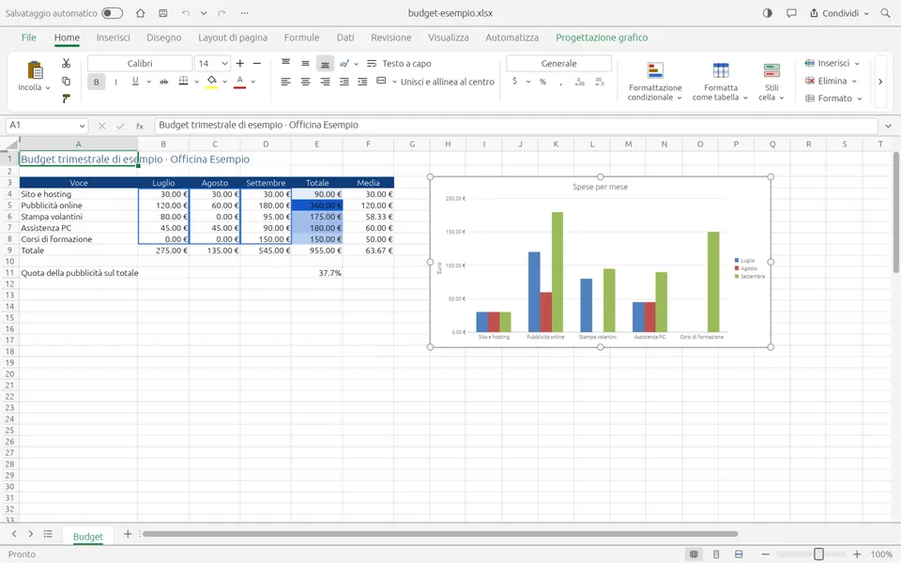The width and height of the screenshot is (901, 563).
Task: Redo the last action
Action: [221, 13]
